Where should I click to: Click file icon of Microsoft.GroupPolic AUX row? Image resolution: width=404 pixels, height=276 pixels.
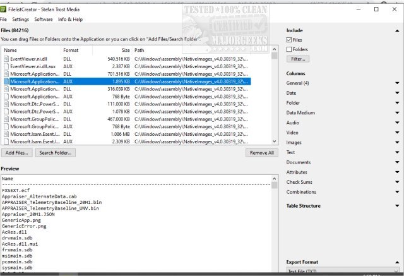pyautogui.click(x=6, y=126)
